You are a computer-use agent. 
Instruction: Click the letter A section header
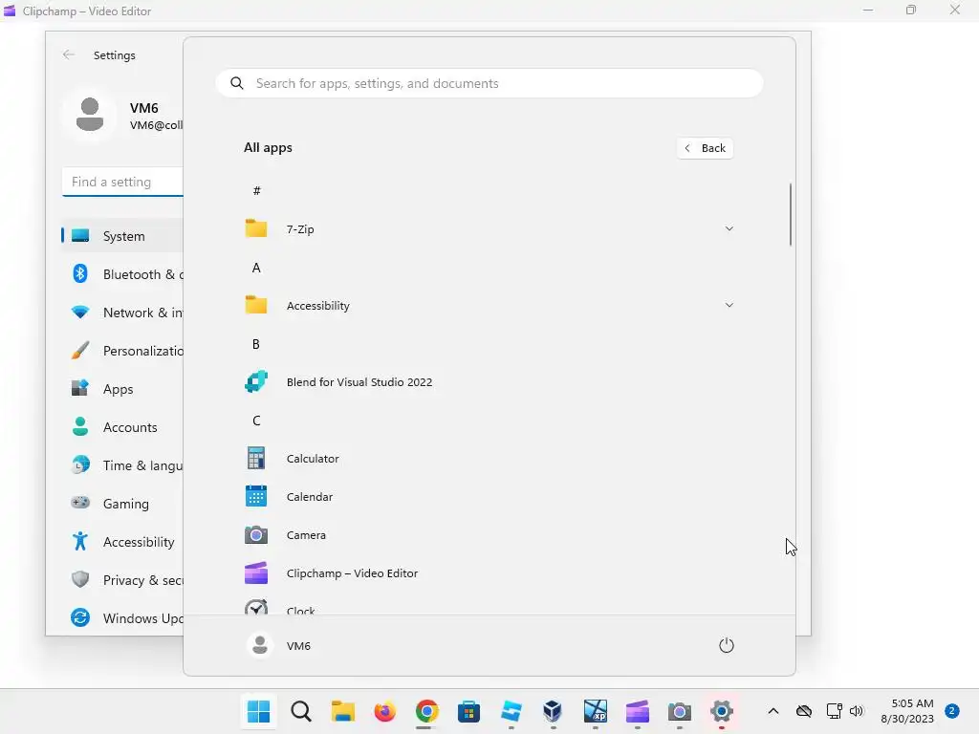click(256, 268)
